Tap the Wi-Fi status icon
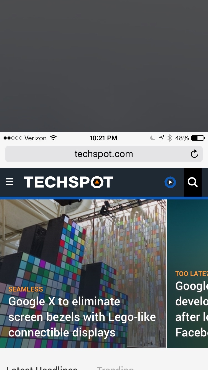This screenshot has width=208, height=370. [x=53, y=138]
